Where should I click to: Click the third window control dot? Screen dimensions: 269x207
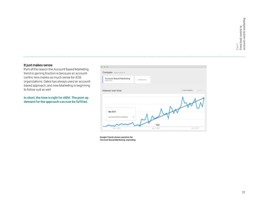coord(107,68)
